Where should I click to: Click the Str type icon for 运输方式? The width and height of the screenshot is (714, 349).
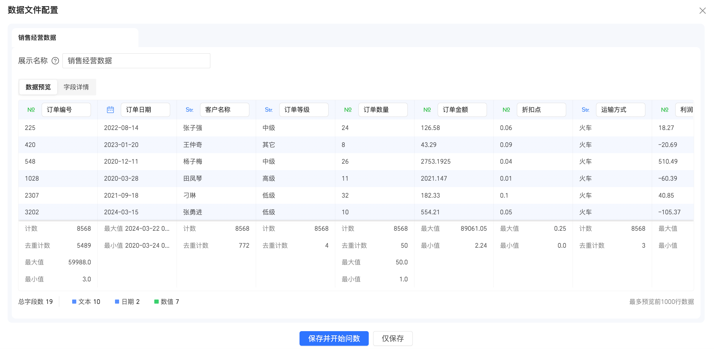tap(586, 110)
